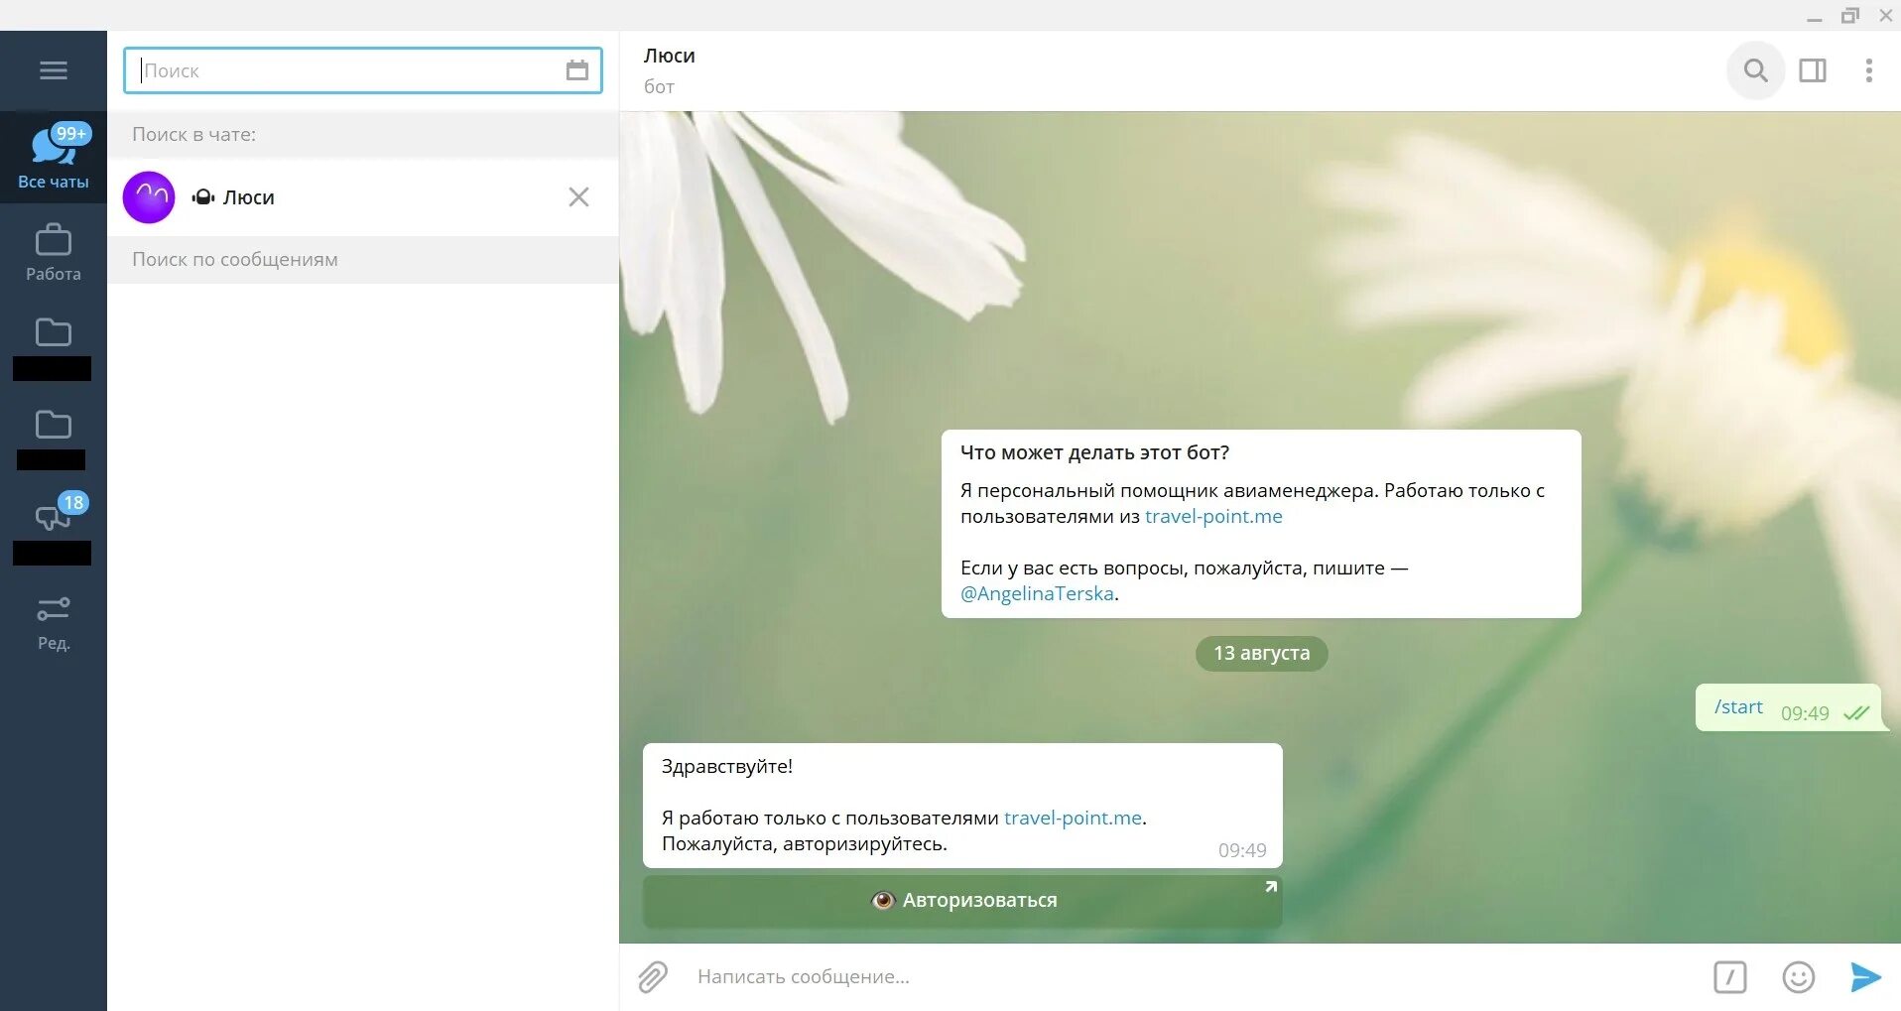Open calendar date picker in search
This screenshot has height=1011, width=1901.
click(577, 70)
